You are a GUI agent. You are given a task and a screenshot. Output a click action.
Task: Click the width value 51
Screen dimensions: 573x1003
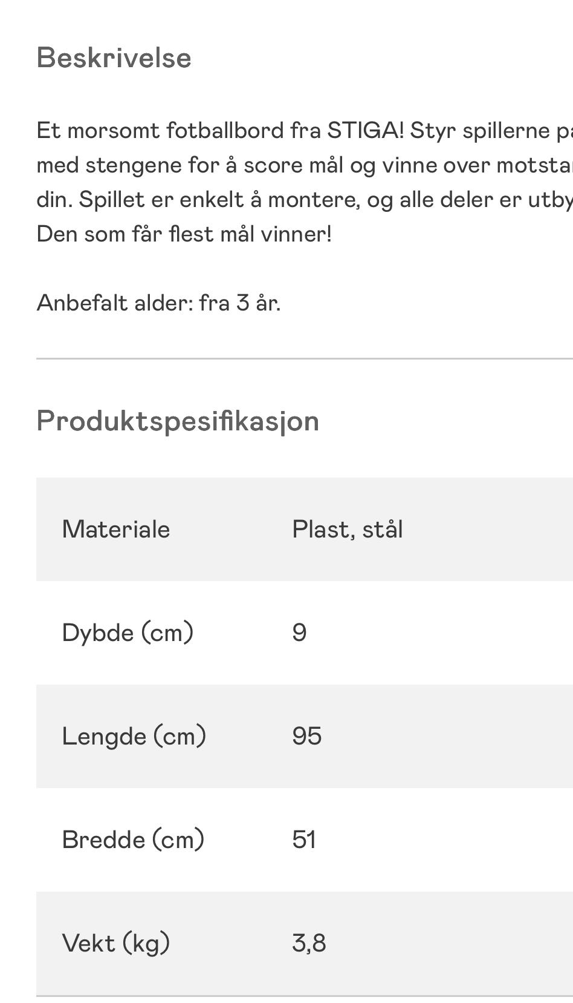click(303, 840)
